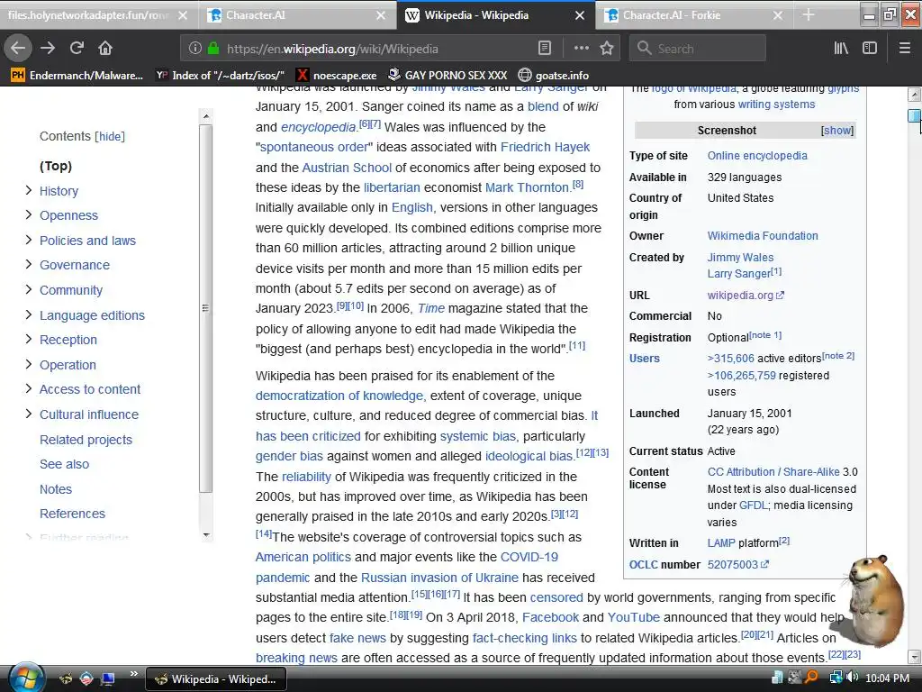Open the OCLC number 52075003 link
Viewport: 922px width, 692px height.
[738, 565]
